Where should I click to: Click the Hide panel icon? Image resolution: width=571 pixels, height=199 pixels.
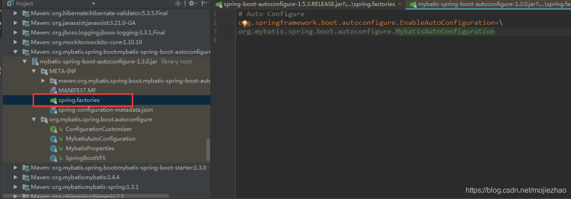[204, 4]
